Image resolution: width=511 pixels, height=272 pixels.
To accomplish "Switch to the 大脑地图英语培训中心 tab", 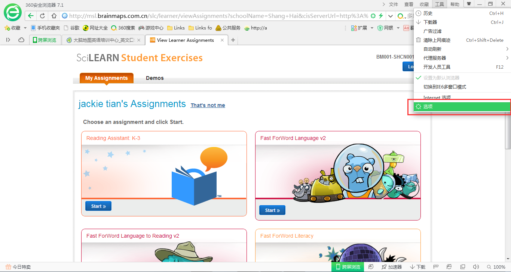I will pos(103,40).
